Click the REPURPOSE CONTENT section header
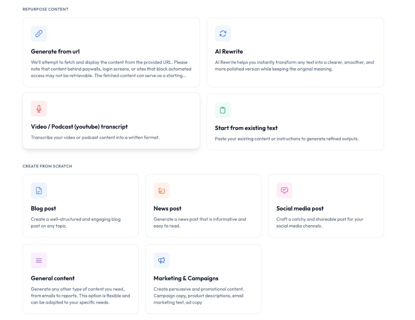This screenshot has width=415, height=320. 45,9
